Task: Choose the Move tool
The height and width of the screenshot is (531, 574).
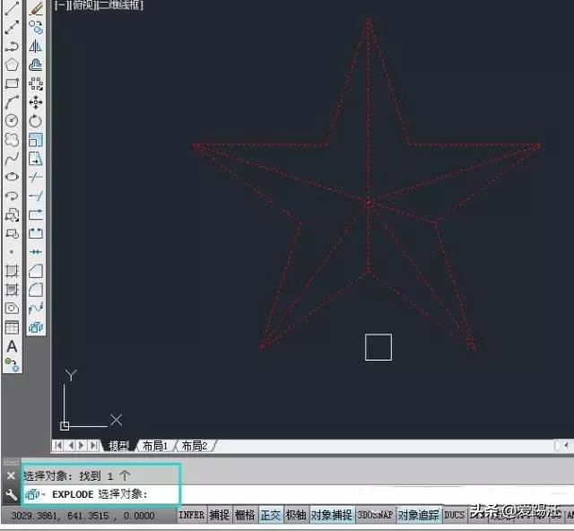Action: [x=36, y=102]
